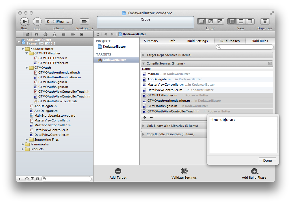
Task: Delete the Compile Sources phase
Action: [x=270, y=63]
